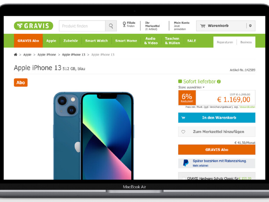Click the blue iPhone 13 product image
The height and width of the screenshot is (202, 269).
94,136
